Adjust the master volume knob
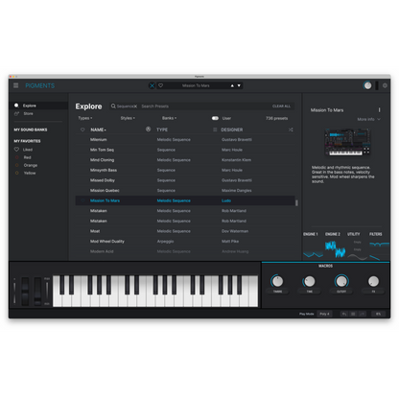This screenshot has width=399, height=399. (x=367, y=85)
